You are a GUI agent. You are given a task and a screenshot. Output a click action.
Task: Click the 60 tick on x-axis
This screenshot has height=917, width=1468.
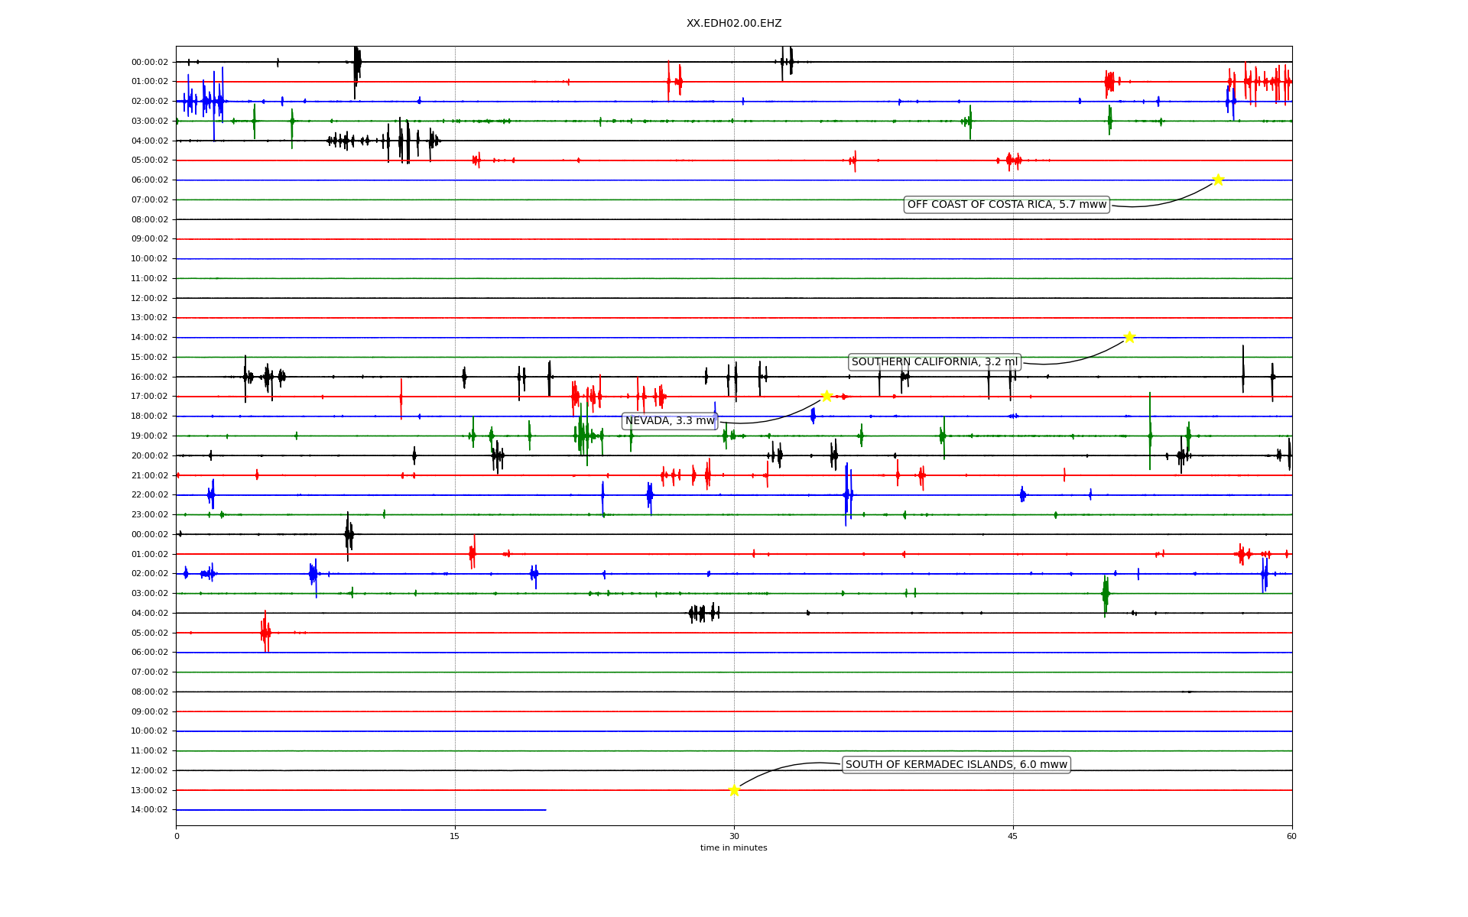1291,837
